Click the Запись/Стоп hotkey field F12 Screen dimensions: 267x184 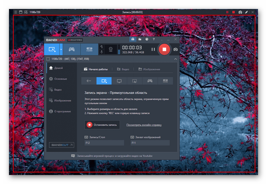point(104,143)
